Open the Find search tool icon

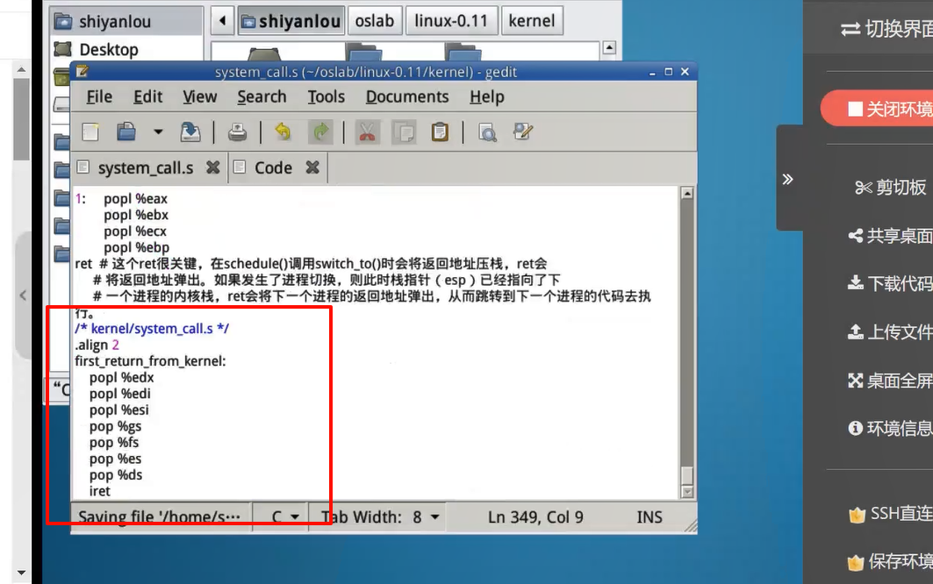487,132
